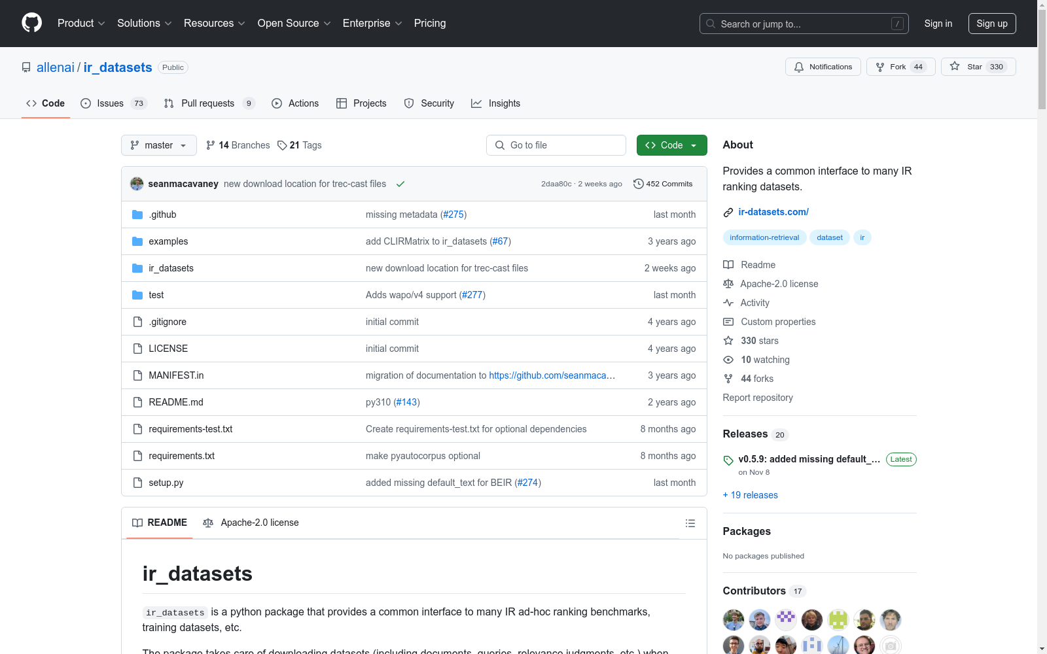This screenshot has width=1047, height=654.
Task: Click the activity pulse icon
Action: click(728, 303)
